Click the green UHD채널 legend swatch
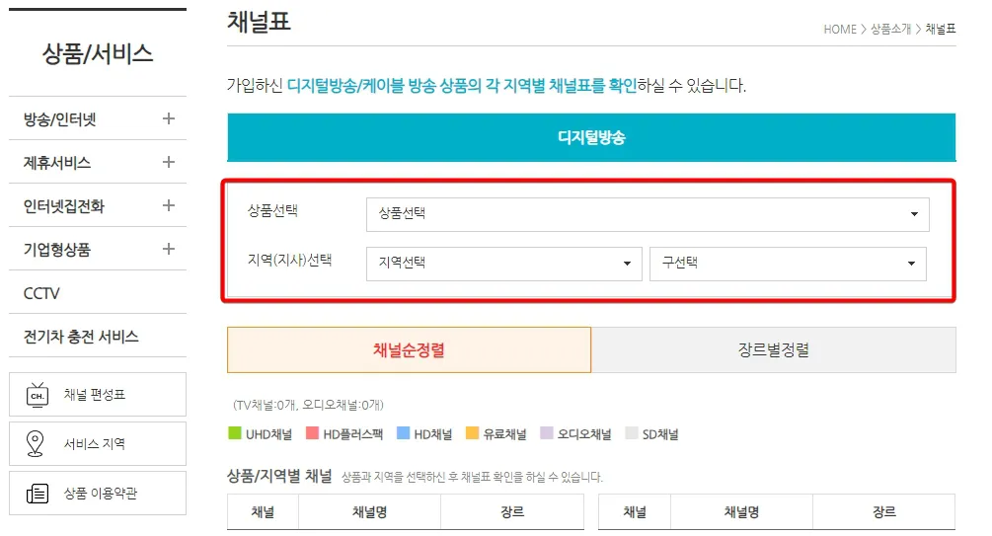 (235, 433)
